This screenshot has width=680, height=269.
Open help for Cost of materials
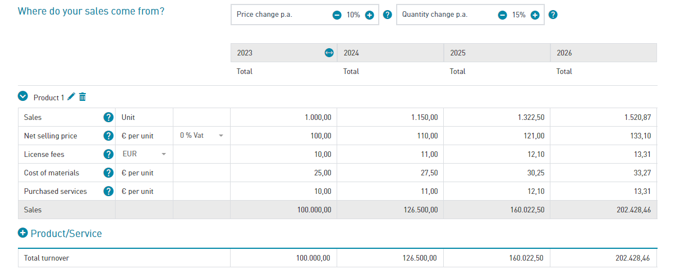(108, 173)
